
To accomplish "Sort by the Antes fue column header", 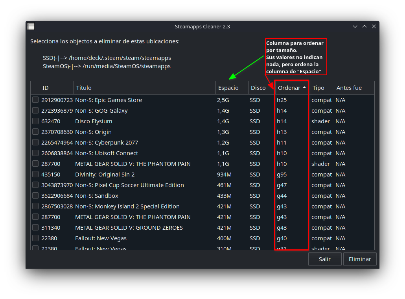I will [x=354, y=88].
